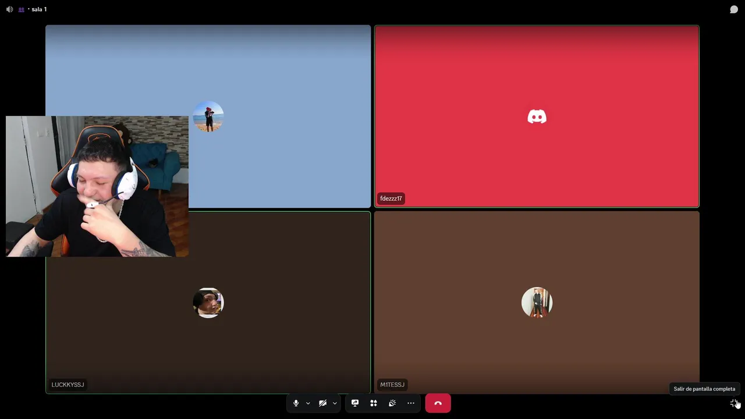Click the sala 1 channel name
745x419 pixels.
pyautogui.click(x=39, y=9)
